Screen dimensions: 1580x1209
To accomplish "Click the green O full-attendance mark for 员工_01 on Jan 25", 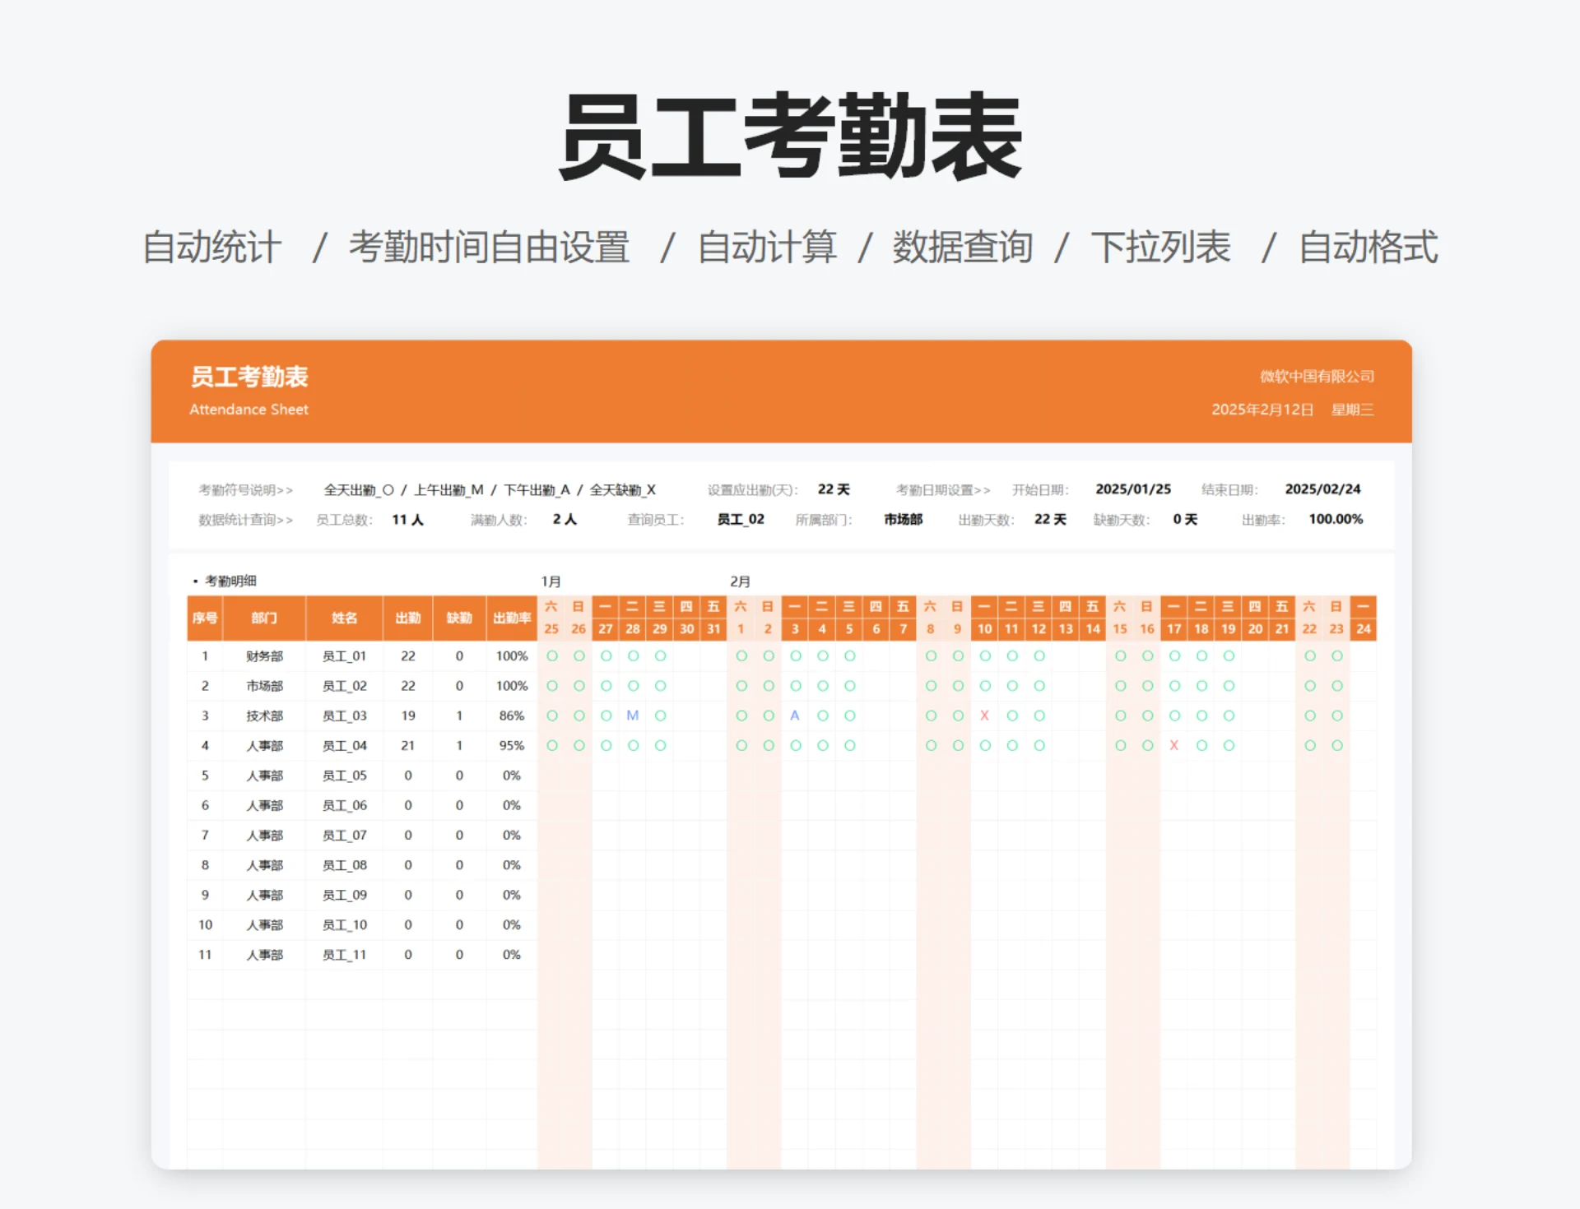I will [x=553, y=656].
